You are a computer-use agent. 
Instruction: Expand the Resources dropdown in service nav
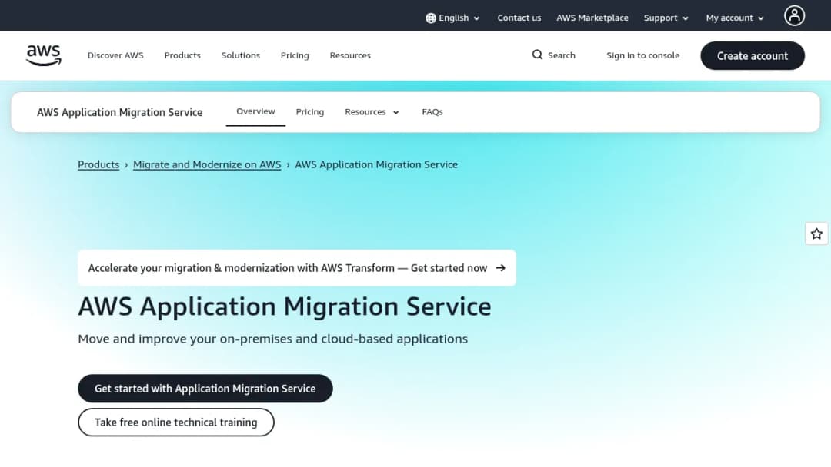pos(372,112)
